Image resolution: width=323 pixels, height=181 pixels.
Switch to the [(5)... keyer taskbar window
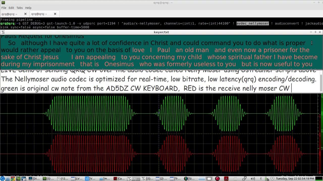(x=148, y=178)
